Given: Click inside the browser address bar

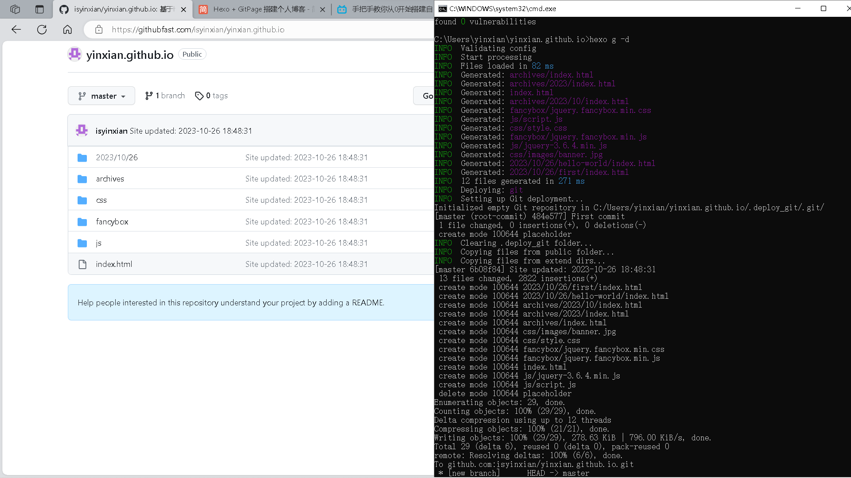Looking at the screenshot, I should [222, 30].
